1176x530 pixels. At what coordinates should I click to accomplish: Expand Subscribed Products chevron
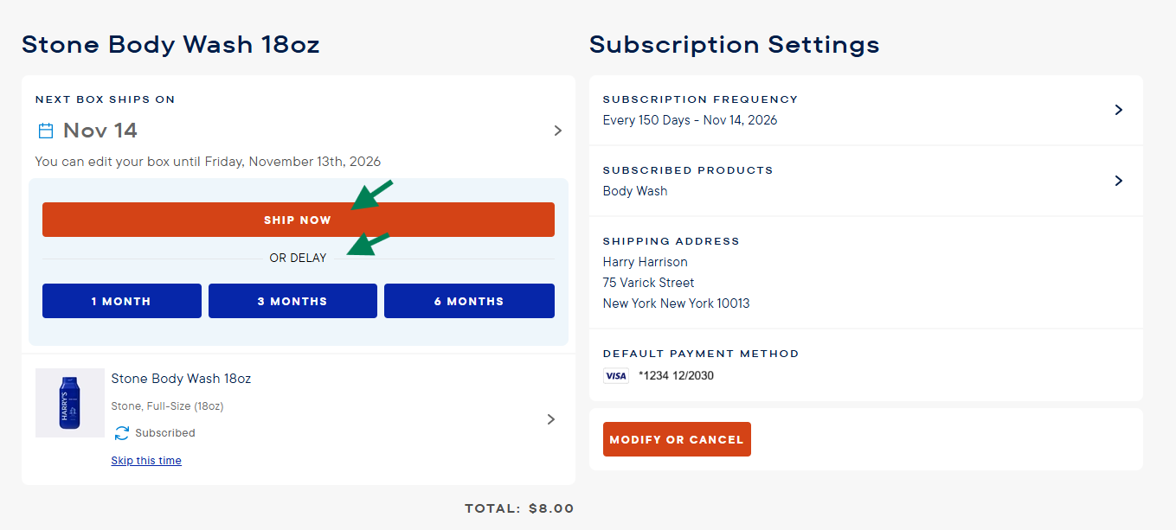[1118, 181]
